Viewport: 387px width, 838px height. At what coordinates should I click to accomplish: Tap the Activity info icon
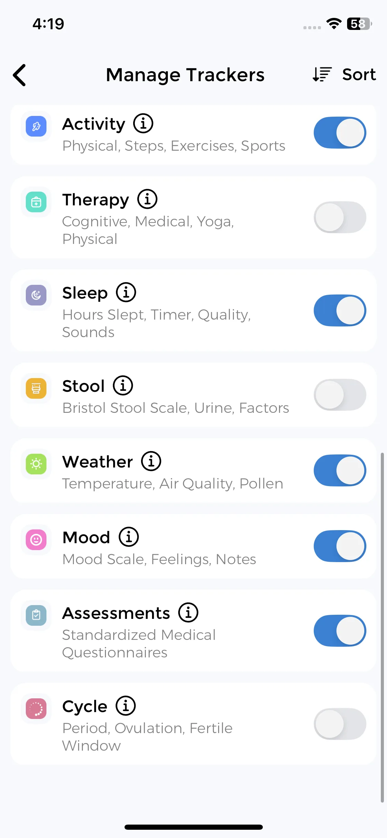tap(143, 123)
